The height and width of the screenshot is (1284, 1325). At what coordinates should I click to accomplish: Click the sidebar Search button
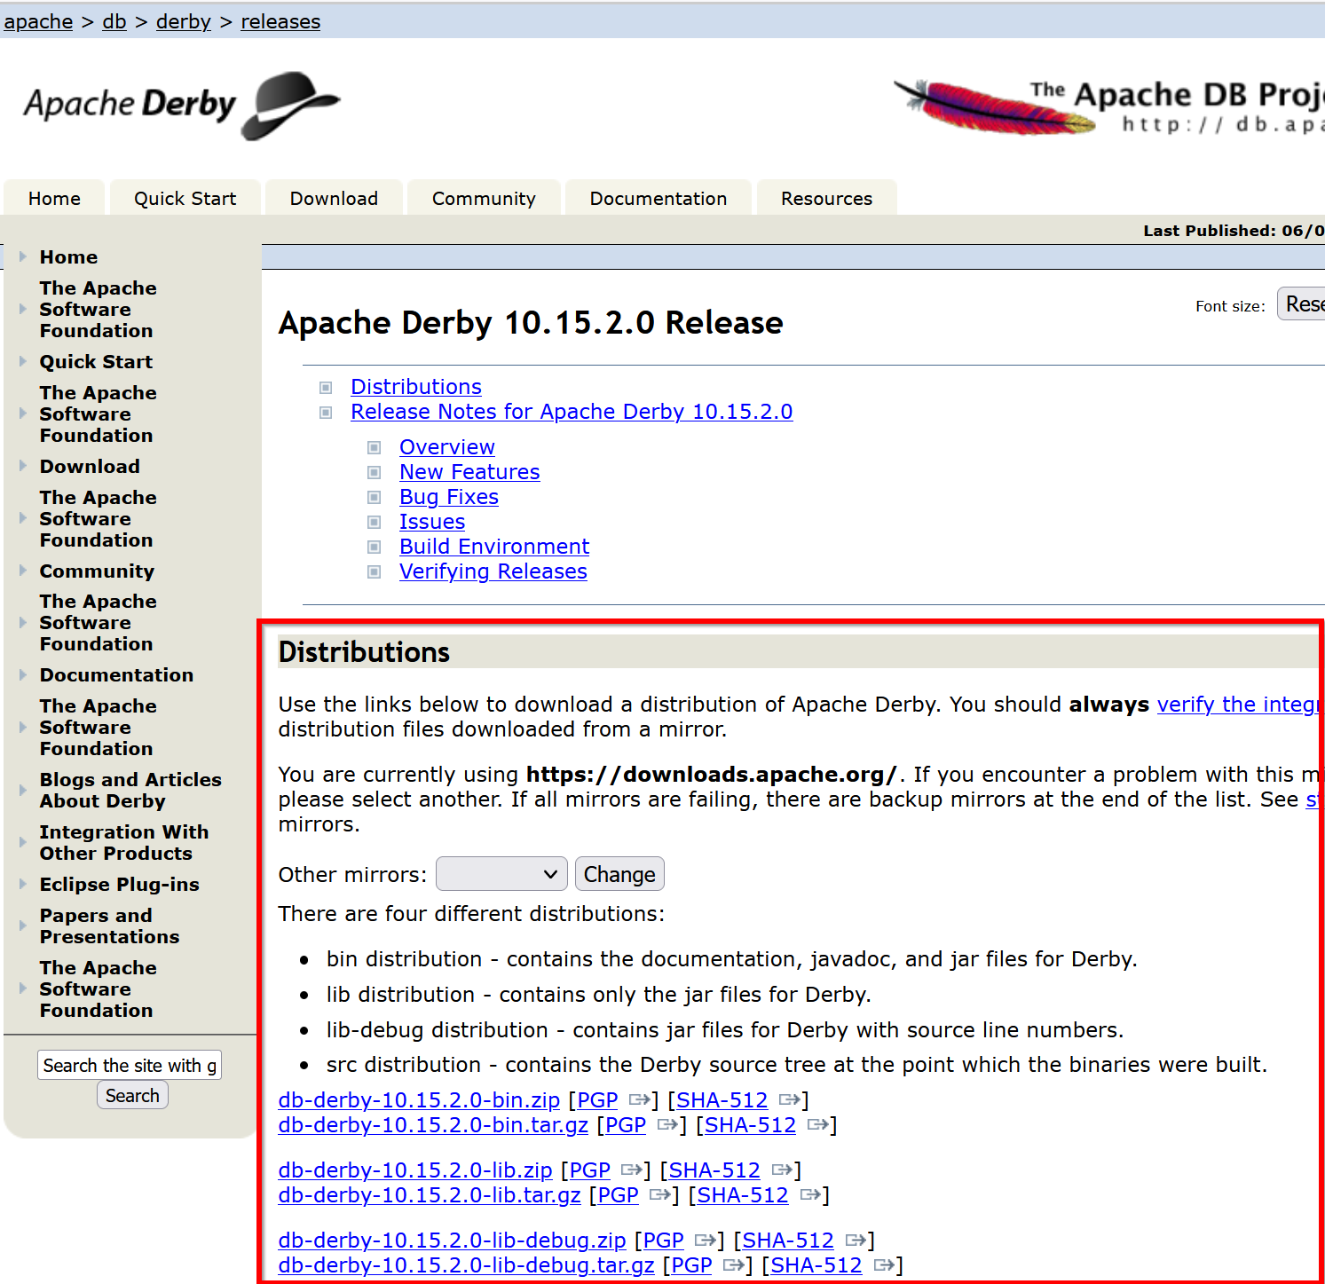(132, 1096)
